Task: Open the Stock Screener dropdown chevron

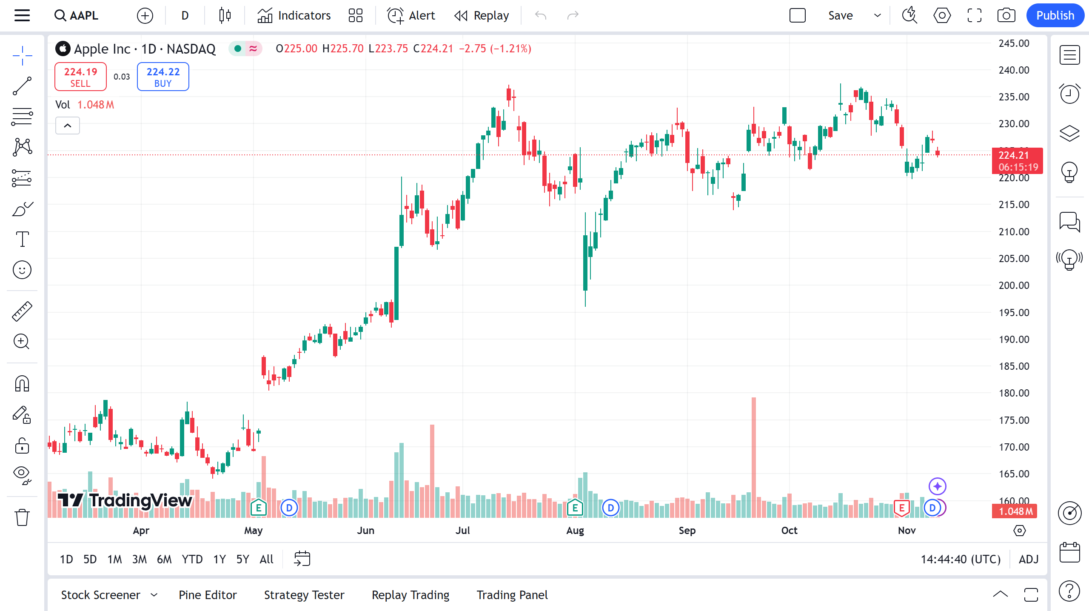Action: [154, 595]
